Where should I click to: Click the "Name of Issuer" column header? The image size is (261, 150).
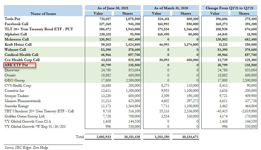point(43,14)
